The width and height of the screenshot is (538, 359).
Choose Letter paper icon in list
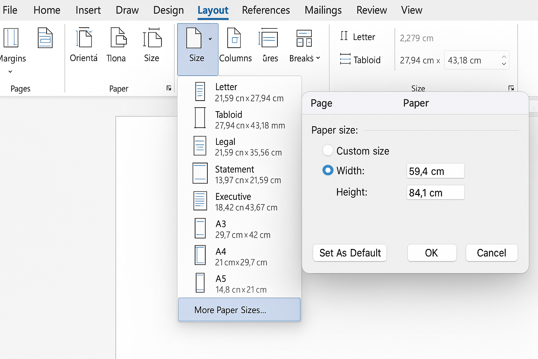200,92
